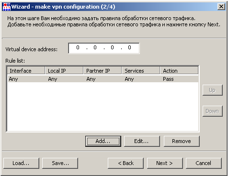The height and width of the screenshot is (176, 228).
Task: Click the Up button to move rule
Action: 213,90
